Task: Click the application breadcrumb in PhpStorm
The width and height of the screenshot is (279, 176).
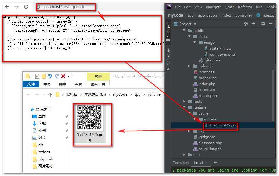Action: (207, 15)
